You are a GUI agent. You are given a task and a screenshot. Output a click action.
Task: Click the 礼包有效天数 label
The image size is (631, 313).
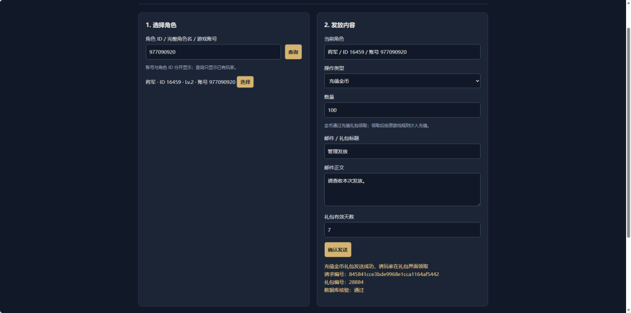tap(340, 216)
